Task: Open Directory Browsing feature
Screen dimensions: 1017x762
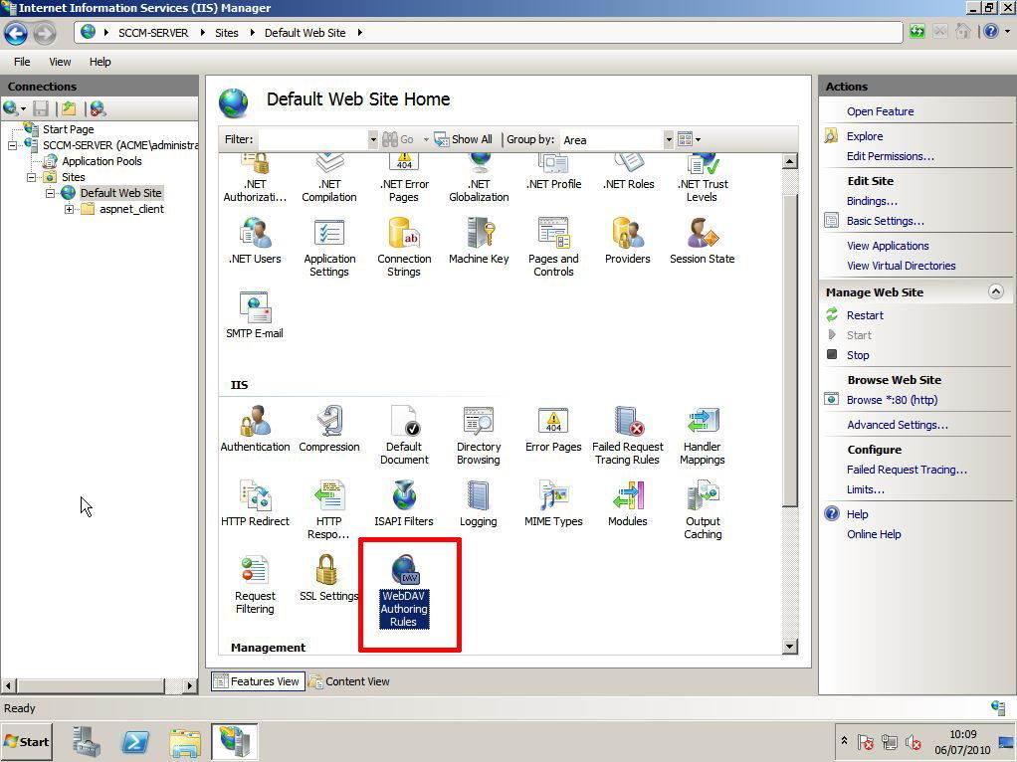Action: 479,435
